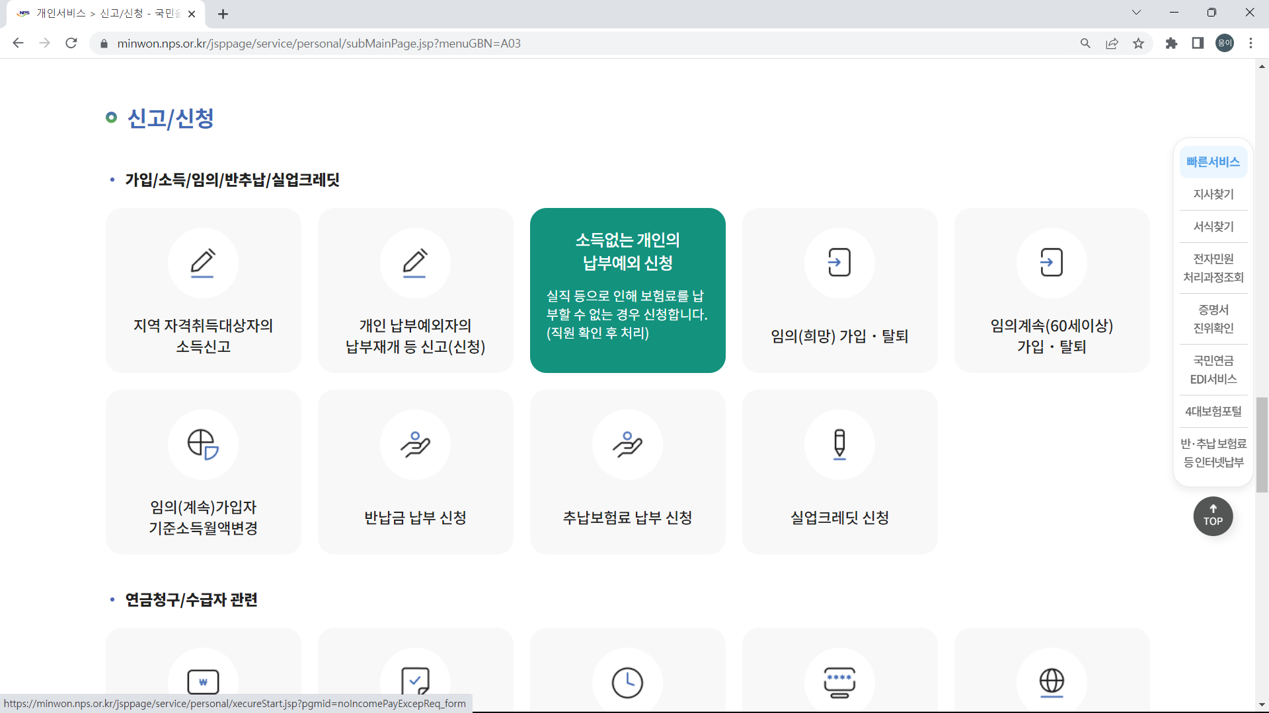The width and height of the screenshot is (1269, 713).
Task: Click the clock icon in the bottom card row
Action: (x=627, y=680)
